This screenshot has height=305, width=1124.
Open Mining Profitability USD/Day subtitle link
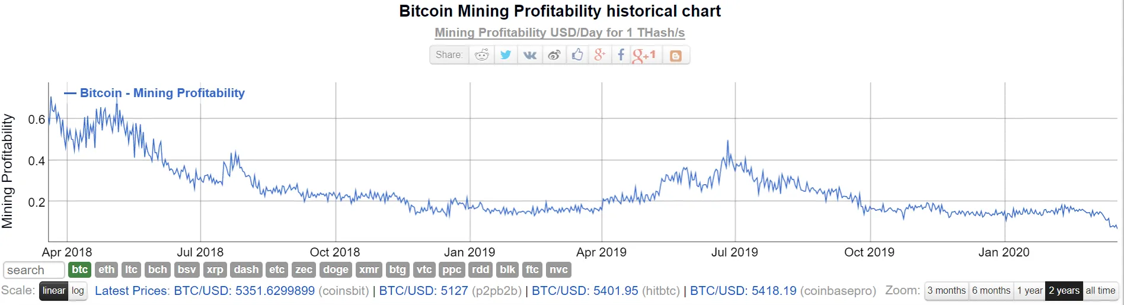[560, 33]
